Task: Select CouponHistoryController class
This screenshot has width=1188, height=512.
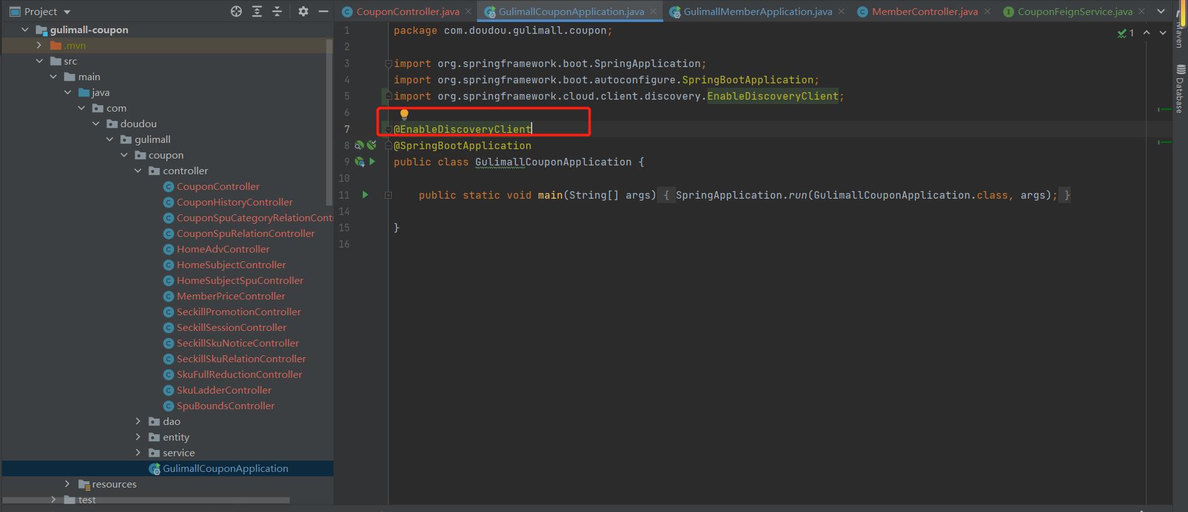Action: pyautogui.click(x=234, y=202)
